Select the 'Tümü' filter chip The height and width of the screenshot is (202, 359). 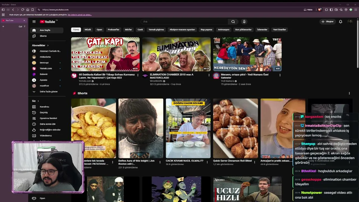pos(76,29)
